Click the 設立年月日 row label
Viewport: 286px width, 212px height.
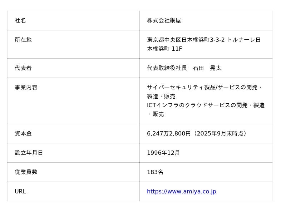click(29, 153)
